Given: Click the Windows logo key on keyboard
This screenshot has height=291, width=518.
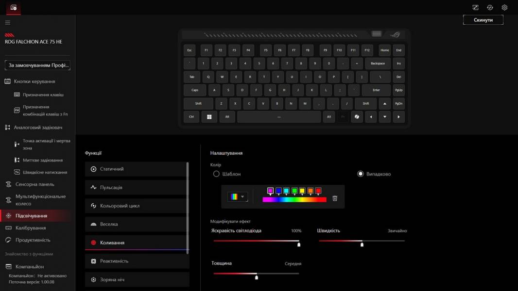Looking at the screenshot, I should [x=209, y=117].
